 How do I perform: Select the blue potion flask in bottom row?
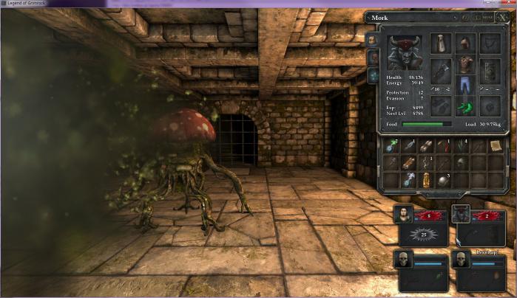[408, 180]
